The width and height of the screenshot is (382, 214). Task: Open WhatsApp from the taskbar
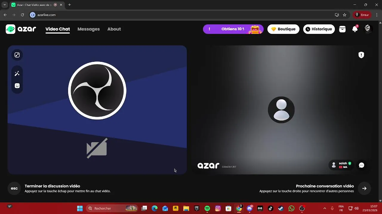pos(291,208)
